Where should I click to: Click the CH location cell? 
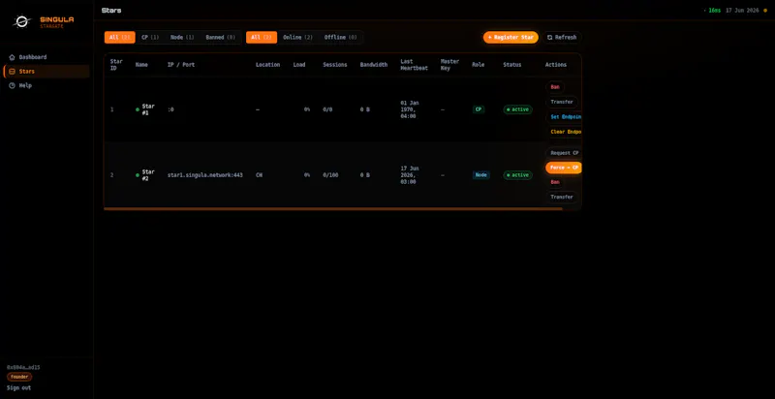[x=259, y=175]
